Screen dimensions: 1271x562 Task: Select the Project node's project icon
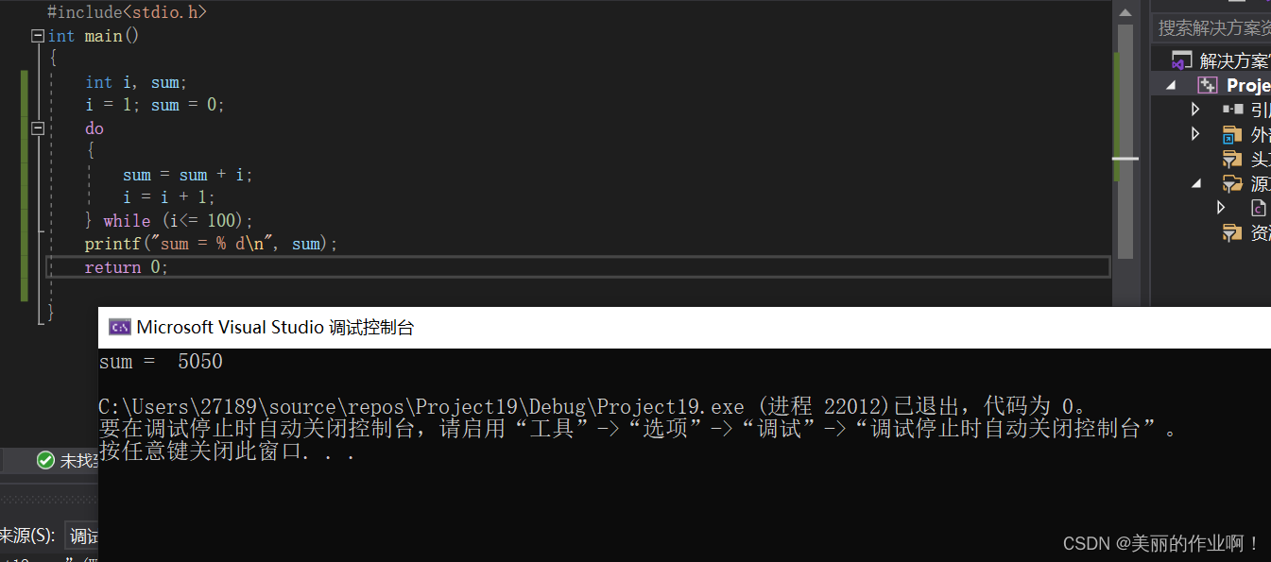[x=1208, y=85]
